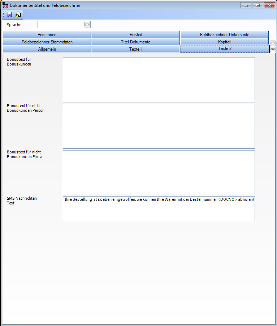277x326 pixels.
Task: Focus the Bonustext für nicht Bonuskunden Person field
Action: click(x=159, y=126)
